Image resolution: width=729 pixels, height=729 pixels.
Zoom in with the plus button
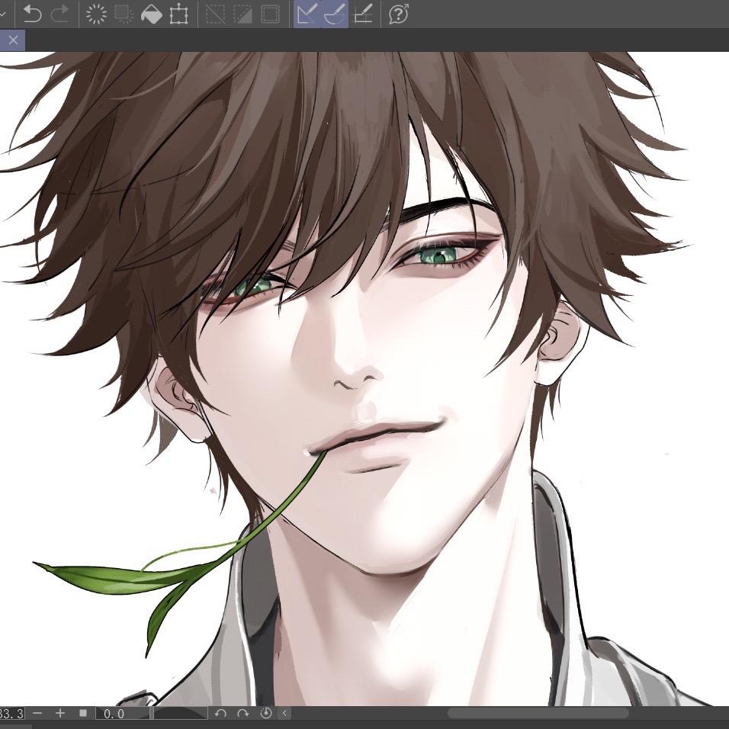click(60, 713)
